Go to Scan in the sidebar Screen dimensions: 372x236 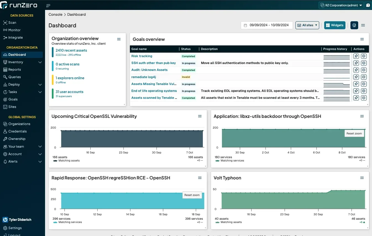point(12,23)
